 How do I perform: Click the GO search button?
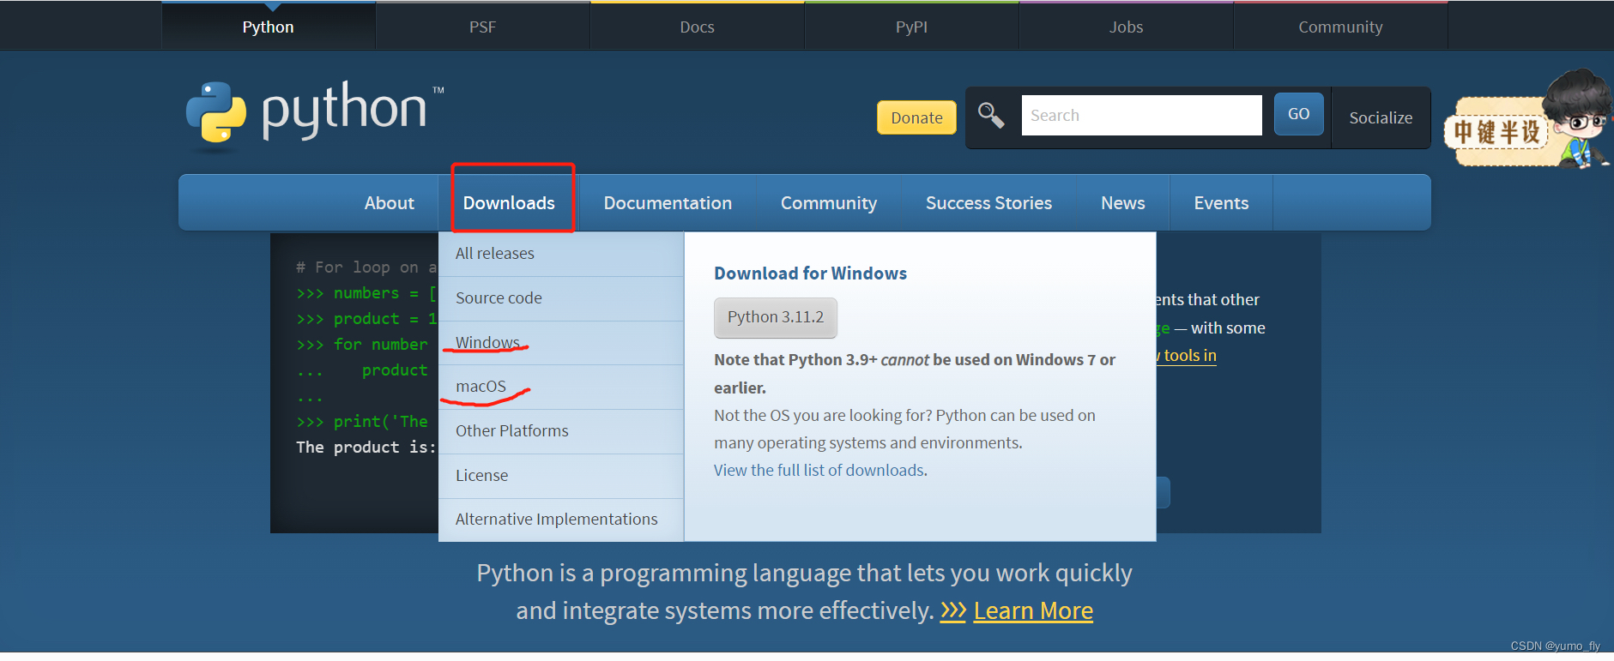pos(1298,114)
